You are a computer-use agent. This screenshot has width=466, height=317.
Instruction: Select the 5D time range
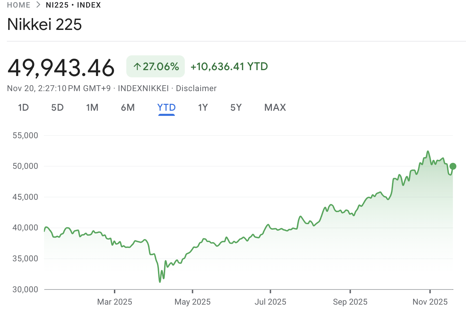click(57, 107)
